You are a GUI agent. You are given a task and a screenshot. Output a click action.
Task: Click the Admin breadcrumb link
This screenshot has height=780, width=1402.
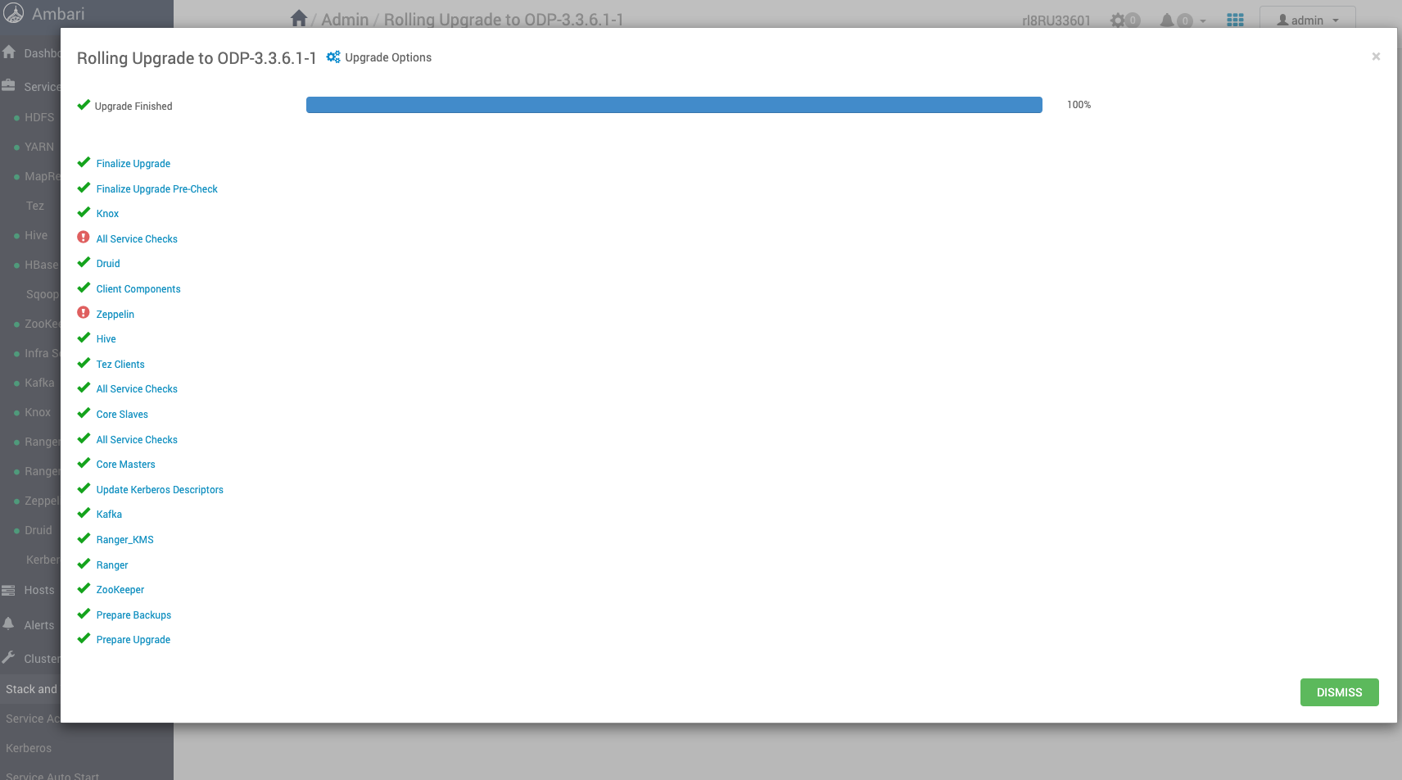345,20
